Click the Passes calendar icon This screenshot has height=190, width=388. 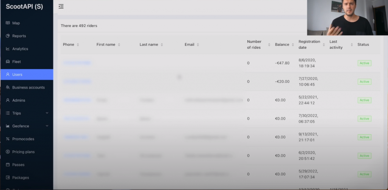click(x=8, y=165)
